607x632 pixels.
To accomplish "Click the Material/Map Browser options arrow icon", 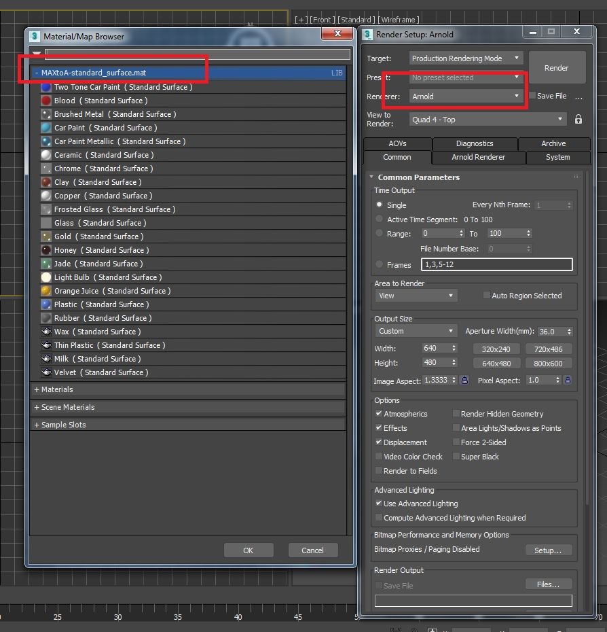I will (x=36, y=54).
